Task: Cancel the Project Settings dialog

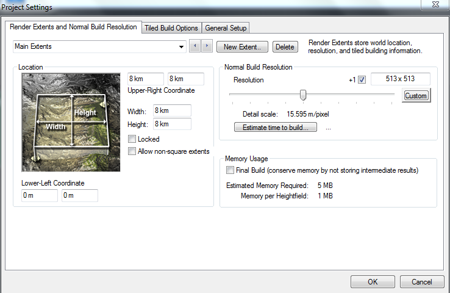Action: click(x=422, y=282)
